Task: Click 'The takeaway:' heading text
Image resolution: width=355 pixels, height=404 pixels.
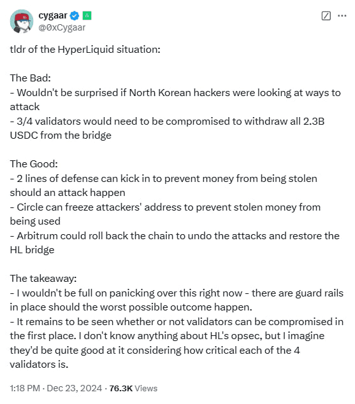Action: click(x=43, y=279)
